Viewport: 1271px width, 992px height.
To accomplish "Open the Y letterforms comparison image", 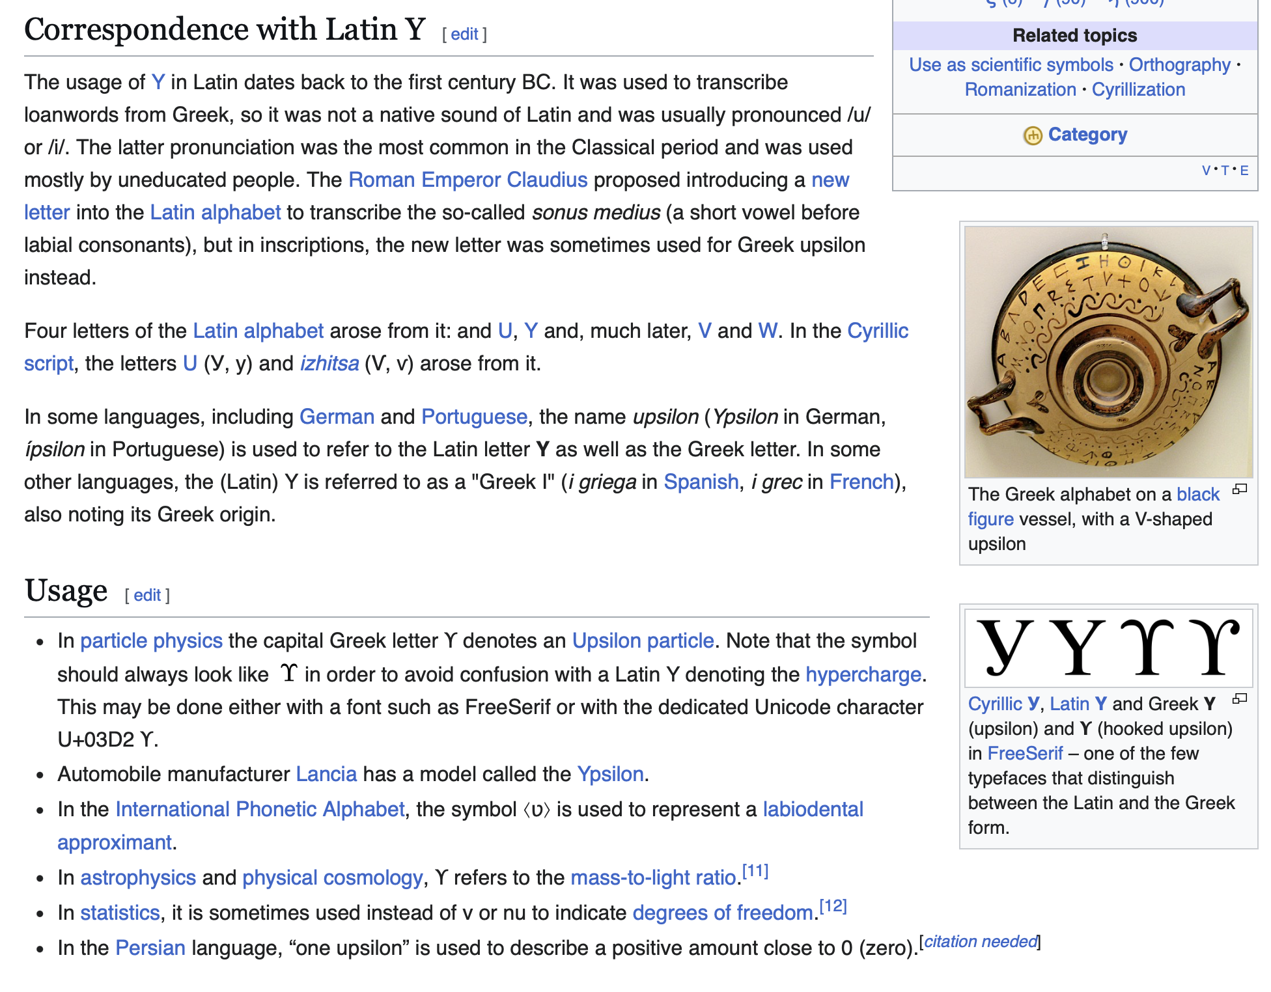I will tap(1109, 648).
